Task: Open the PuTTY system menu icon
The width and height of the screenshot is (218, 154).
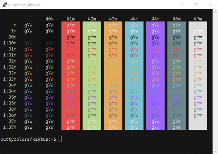Action: 5,5
